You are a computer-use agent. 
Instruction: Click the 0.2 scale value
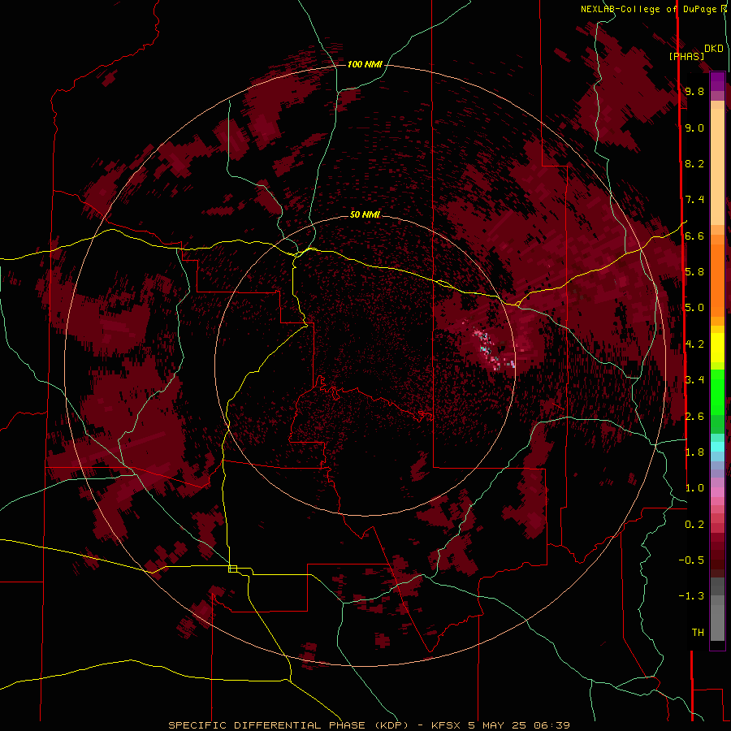(x=694, y=525)
